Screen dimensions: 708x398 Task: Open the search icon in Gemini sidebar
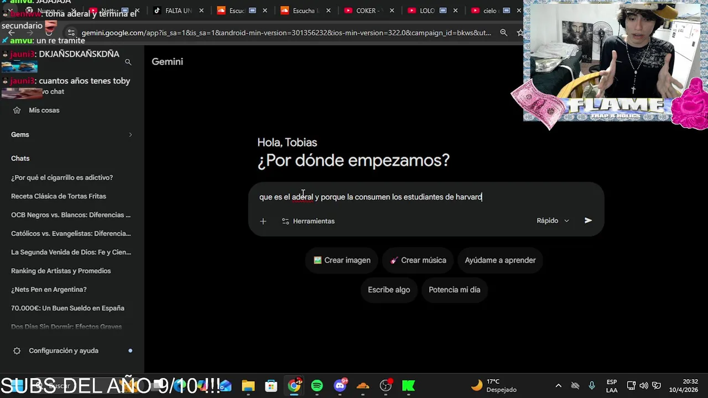click(x=128, y=62)
